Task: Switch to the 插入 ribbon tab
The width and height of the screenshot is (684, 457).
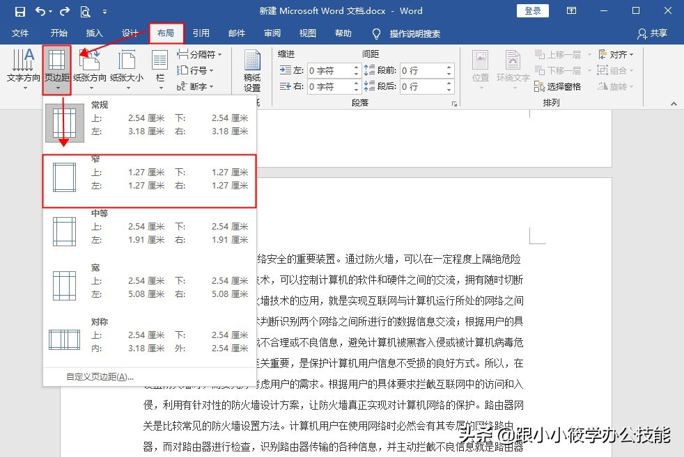Action: pyautogui.click(x=94, y=33)
